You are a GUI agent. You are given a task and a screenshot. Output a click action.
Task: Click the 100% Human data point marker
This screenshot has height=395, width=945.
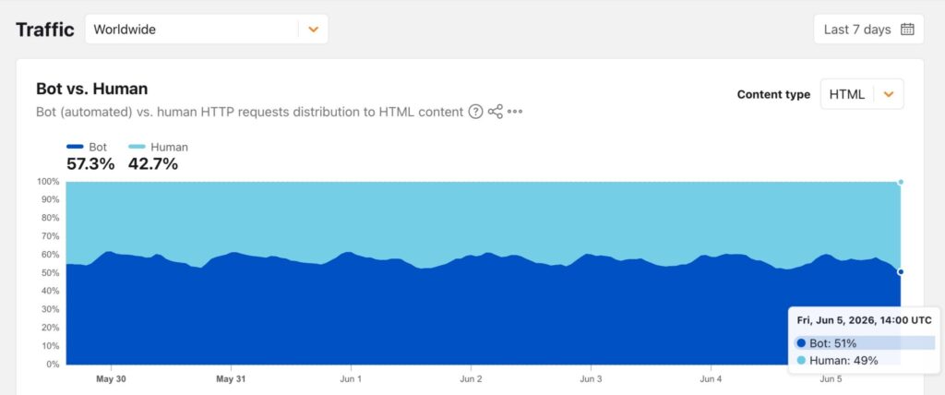point(901,182)
